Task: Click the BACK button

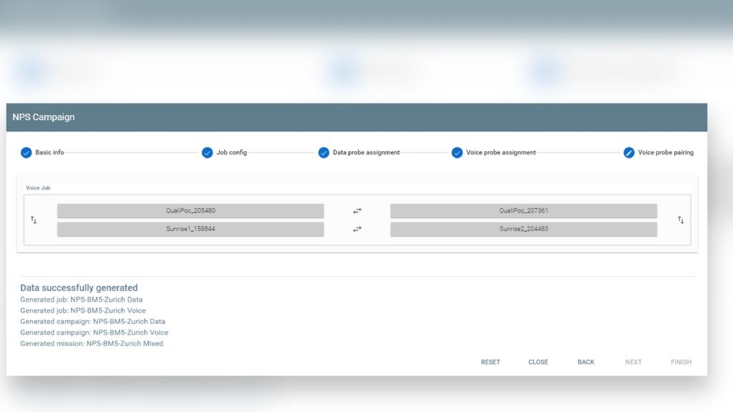Action: coord(586,362)
